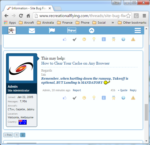Open the site hamburger navigation menu

coord(138,30)
